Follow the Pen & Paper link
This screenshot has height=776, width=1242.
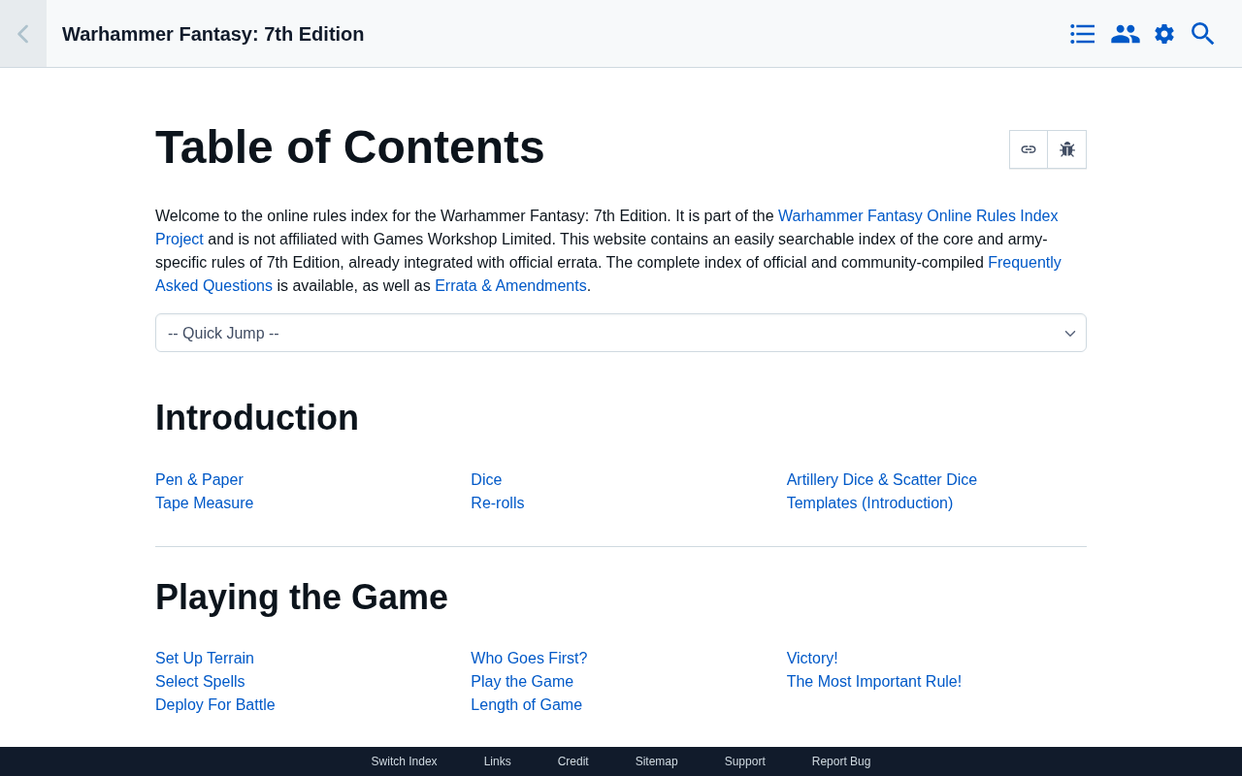pos(199,480)
